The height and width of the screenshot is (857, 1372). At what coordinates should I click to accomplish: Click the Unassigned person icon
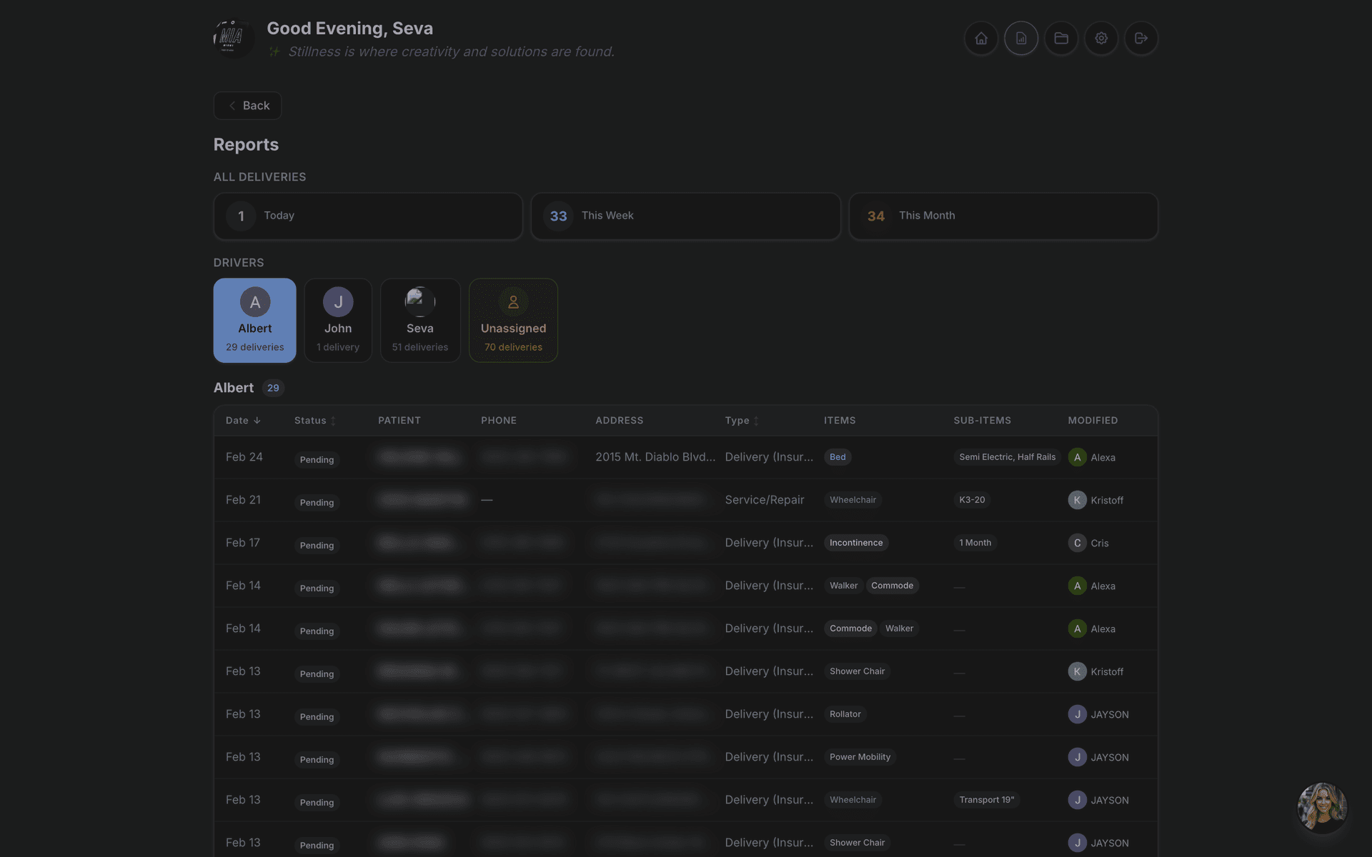[513, 301]
